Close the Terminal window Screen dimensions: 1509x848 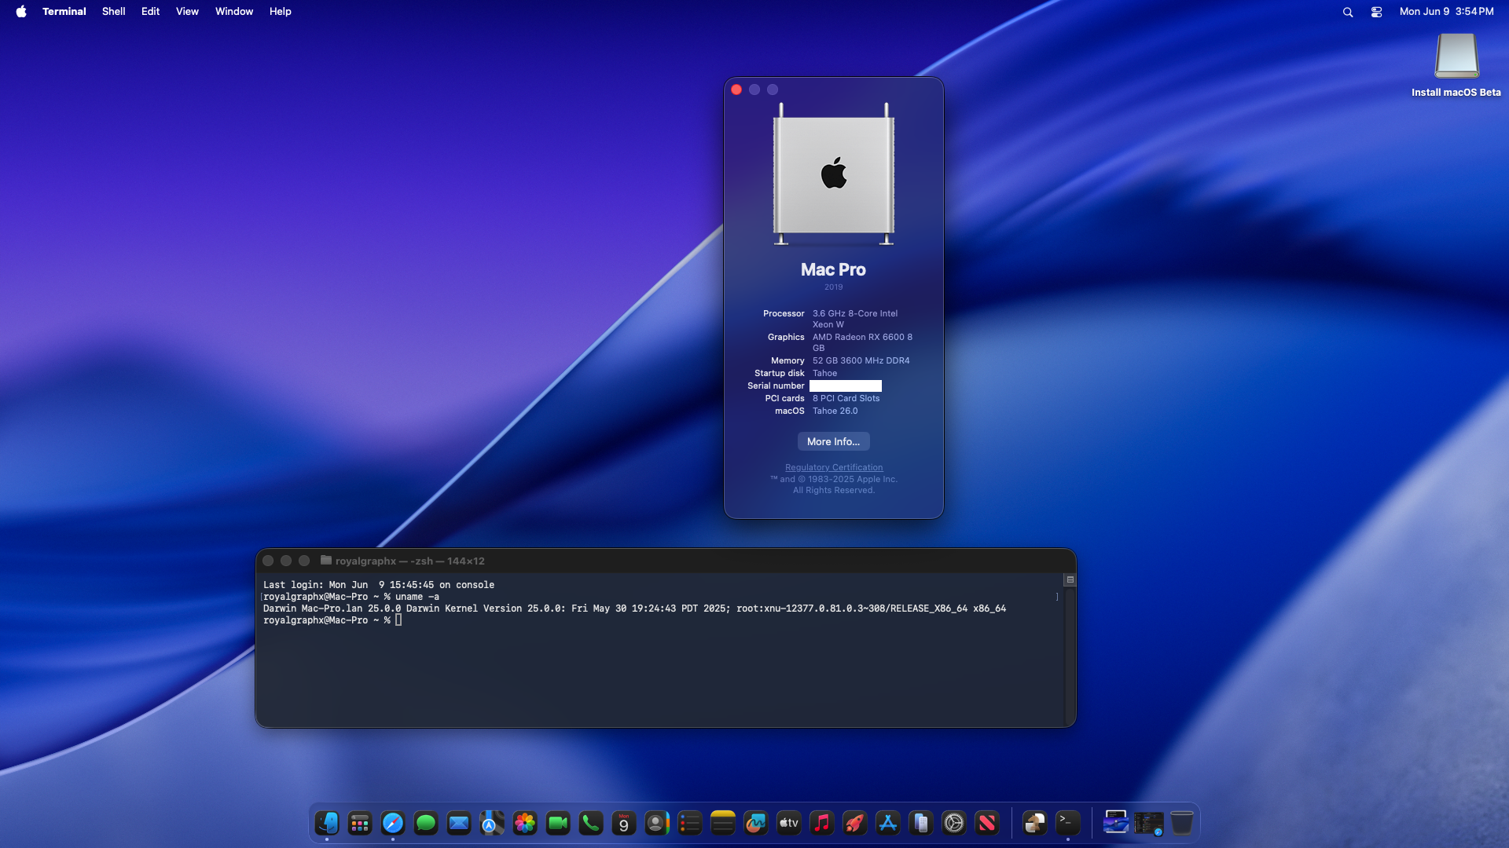click(268, 561)
